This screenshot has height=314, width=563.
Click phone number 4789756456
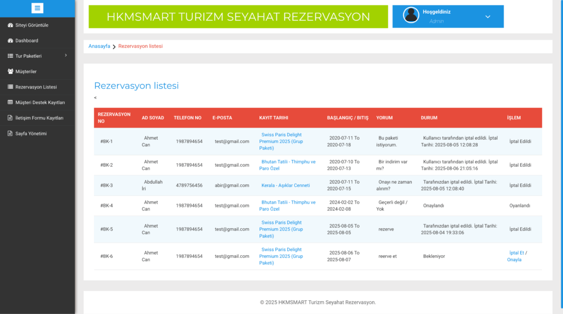[189, 185]
